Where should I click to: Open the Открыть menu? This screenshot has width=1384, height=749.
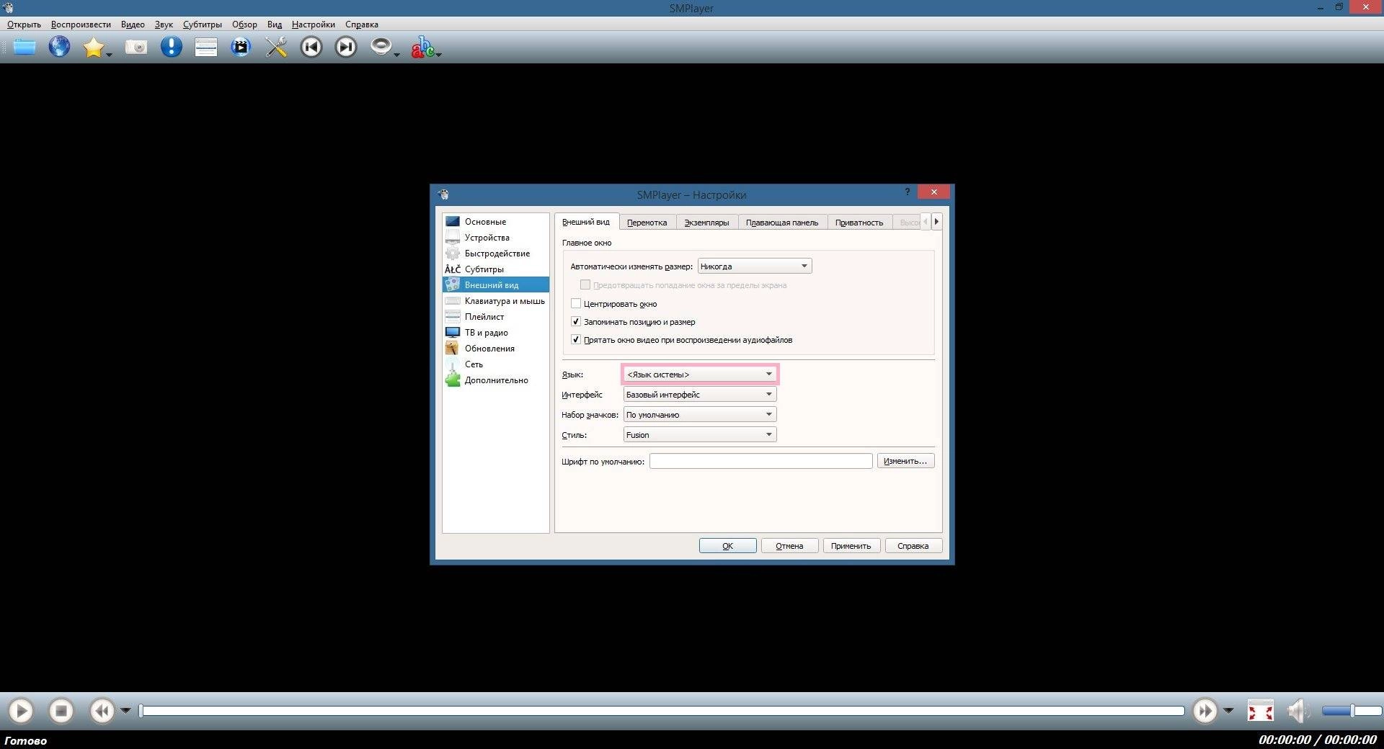coord(24,24)
